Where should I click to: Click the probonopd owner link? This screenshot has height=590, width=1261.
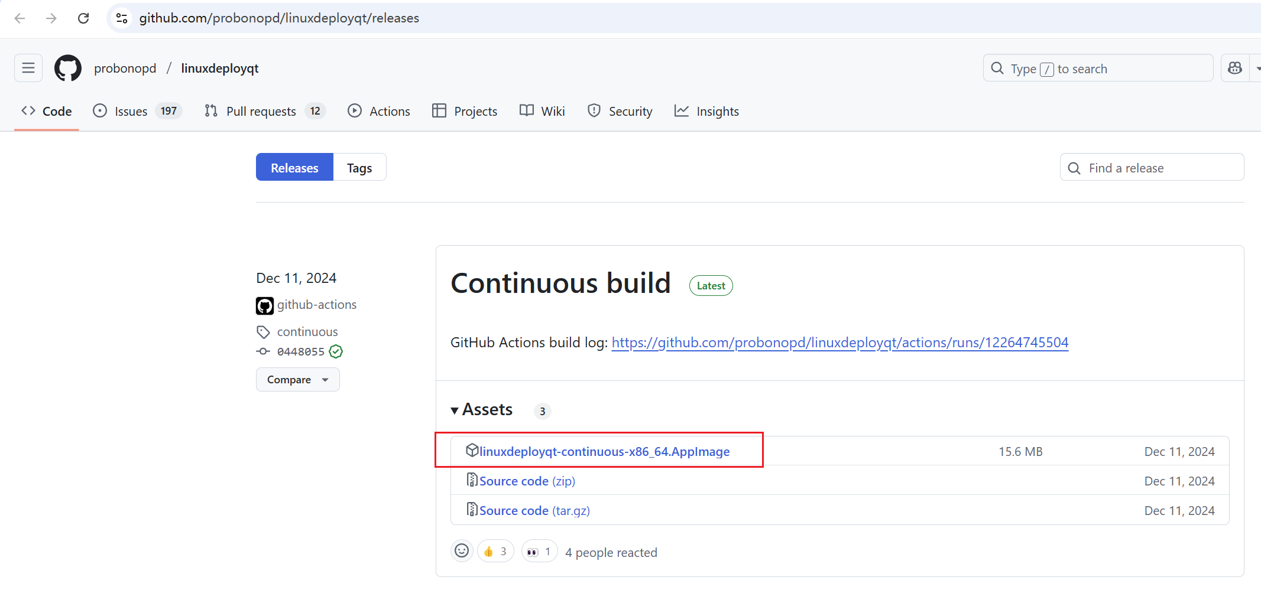pyautogui.click(x=125, y=69)
